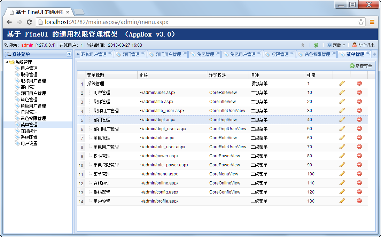Close the FineUI browser tab
The image size is (381, 237).
[68, 12]
